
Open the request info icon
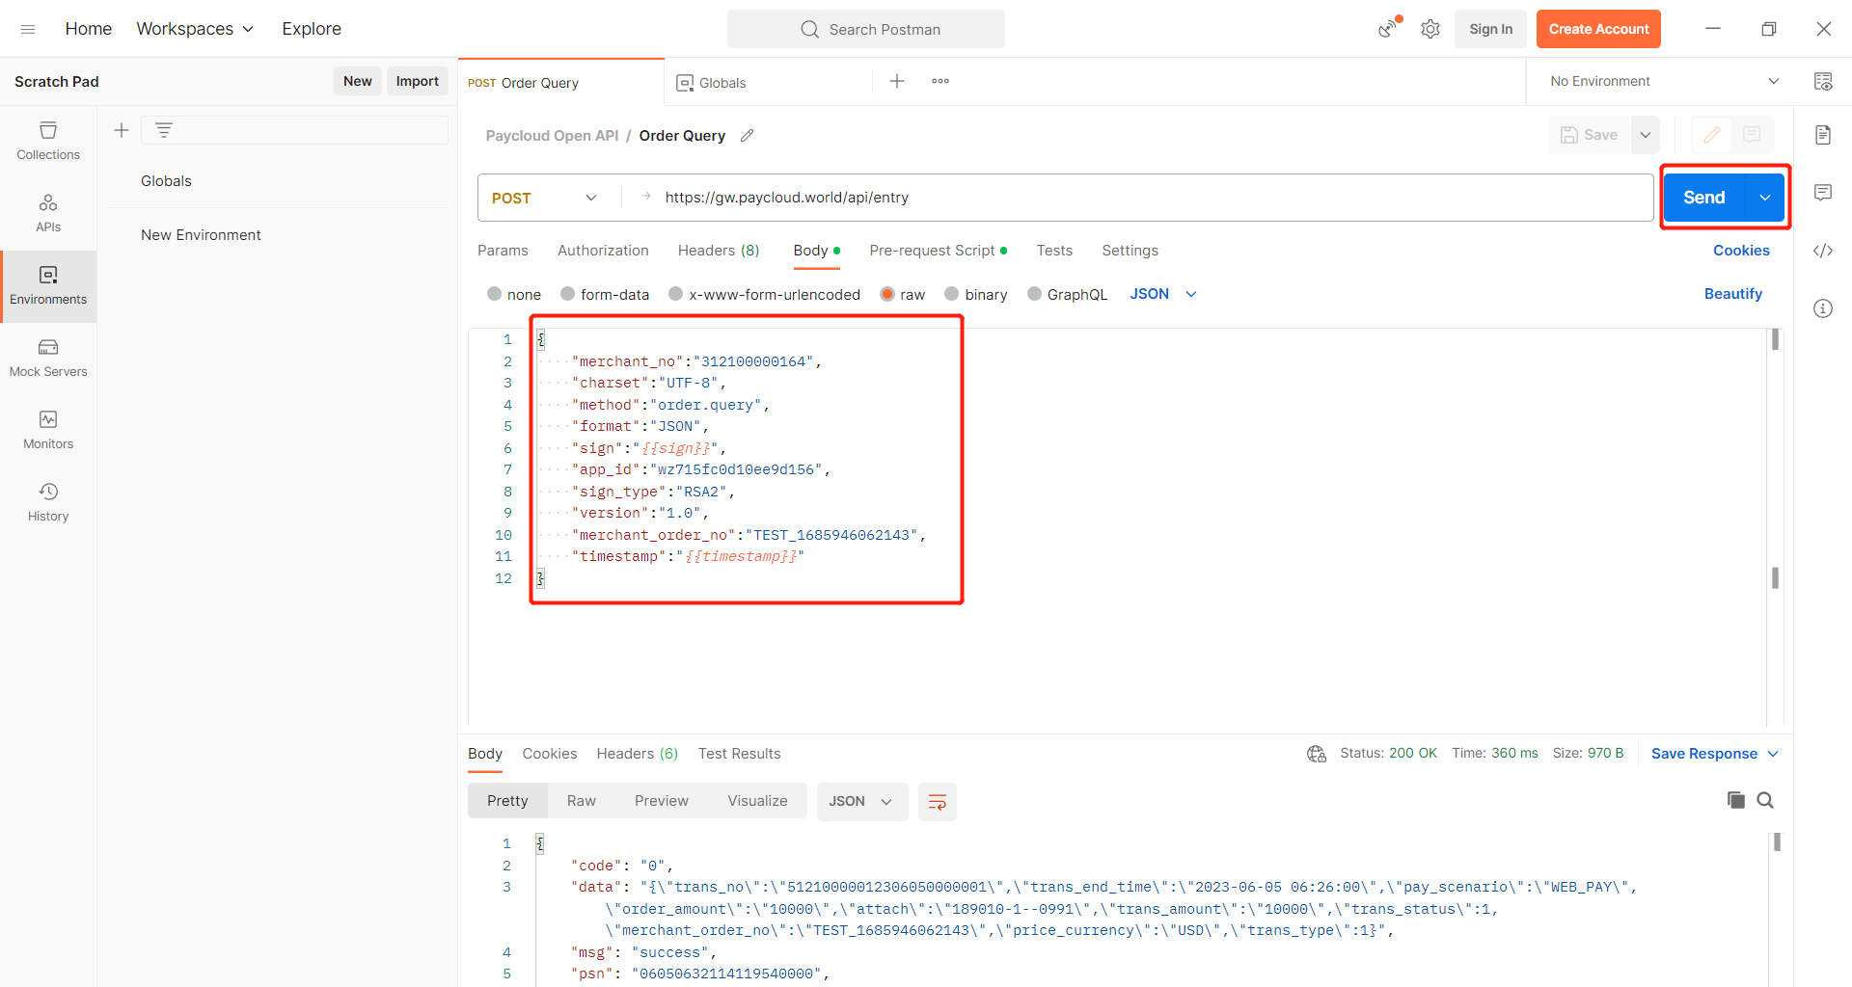(1823, 308)
